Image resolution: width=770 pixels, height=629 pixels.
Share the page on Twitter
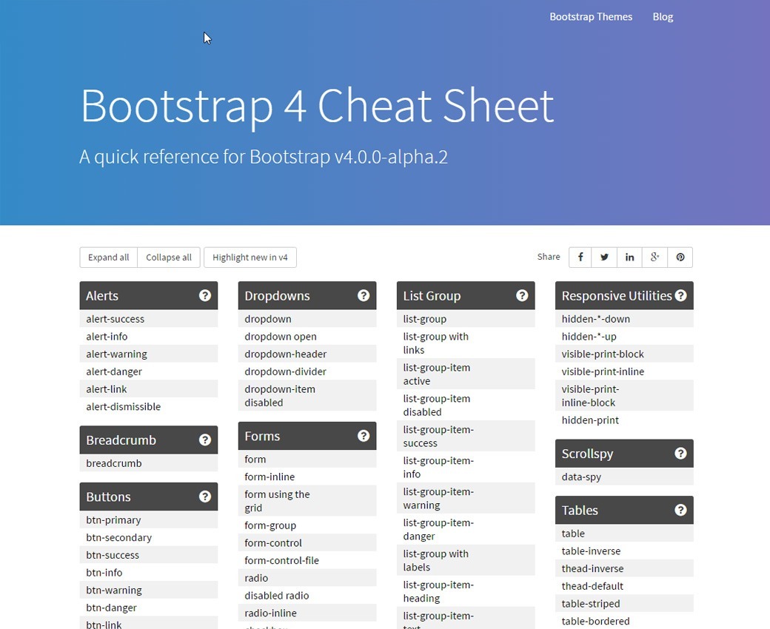point(605,258)
